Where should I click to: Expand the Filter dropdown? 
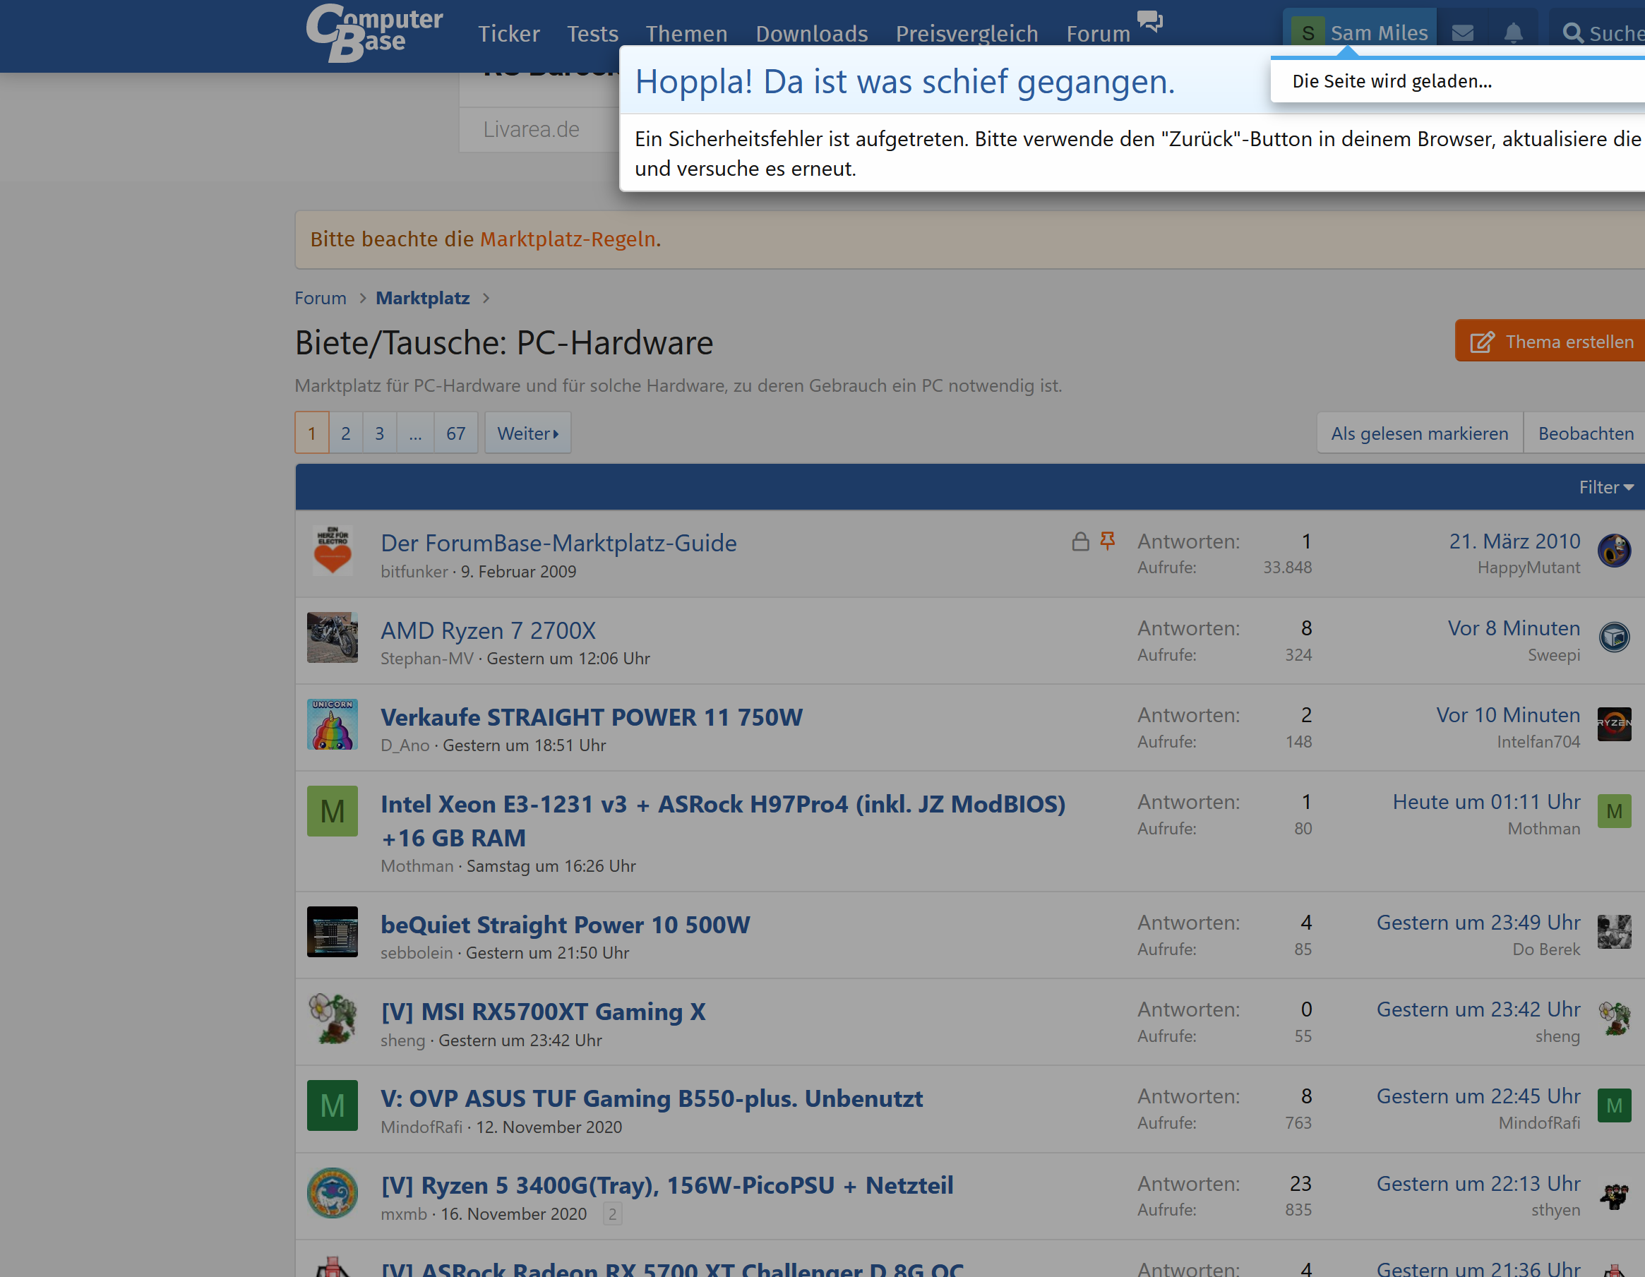click(1606, 487)
